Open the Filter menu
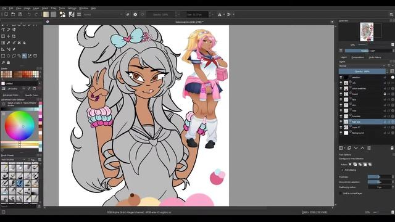 tap(54, 8)
